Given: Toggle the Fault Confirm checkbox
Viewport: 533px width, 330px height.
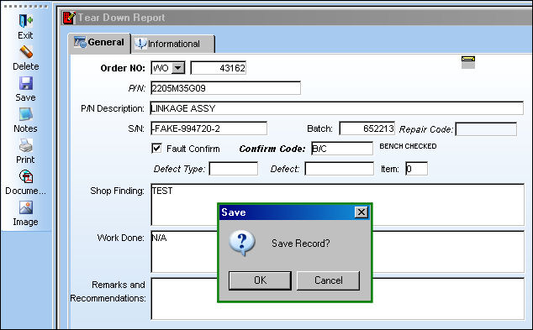Looking at the screenshot, I should 156,149.
